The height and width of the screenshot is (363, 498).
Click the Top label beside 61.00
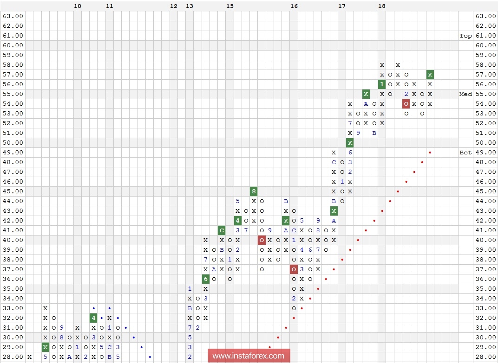click(465, 36)
